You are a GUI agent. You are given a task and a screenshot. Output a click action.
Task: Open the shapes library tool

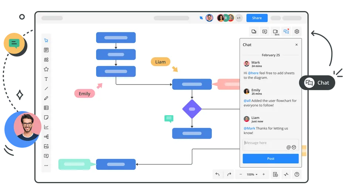tap(46, 60)
